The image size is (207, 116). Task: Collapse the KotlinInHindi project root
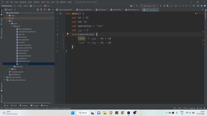tap(5, 13)
